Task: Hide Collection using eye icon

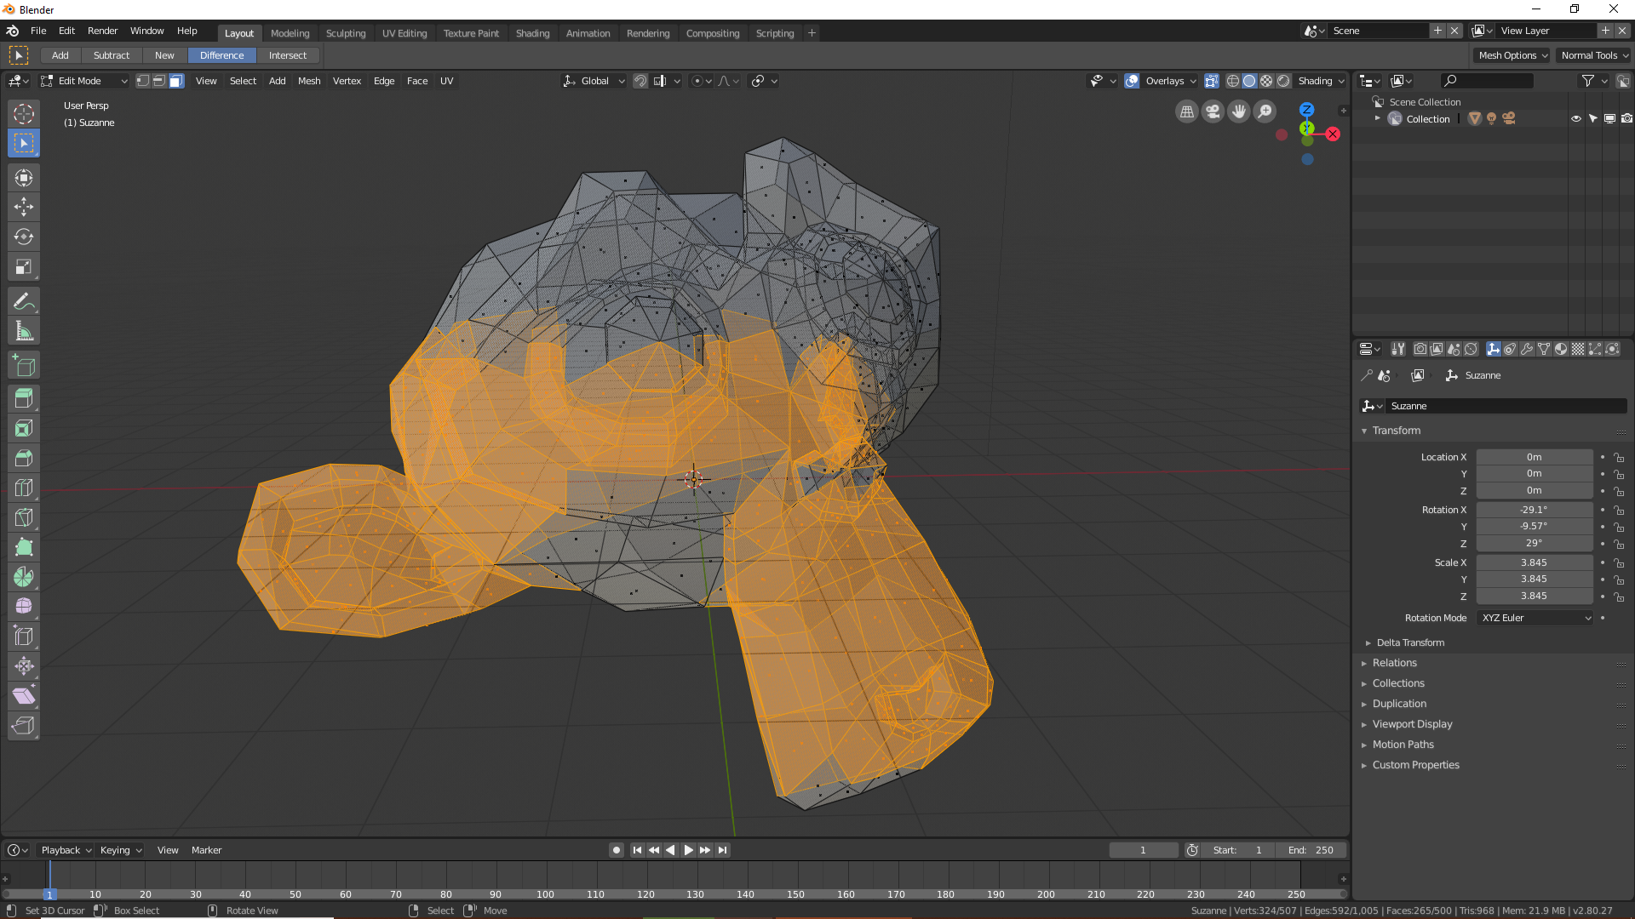Action: pos(1576,119)
